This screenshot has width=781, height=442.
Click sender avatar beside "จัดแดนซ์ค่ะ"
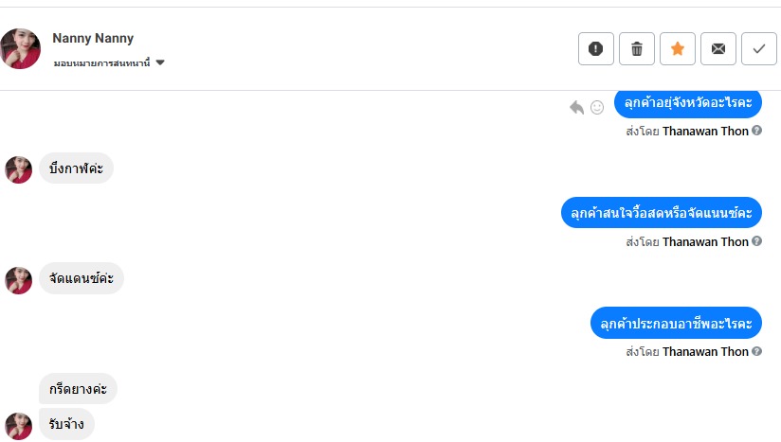tap(19, 280)
